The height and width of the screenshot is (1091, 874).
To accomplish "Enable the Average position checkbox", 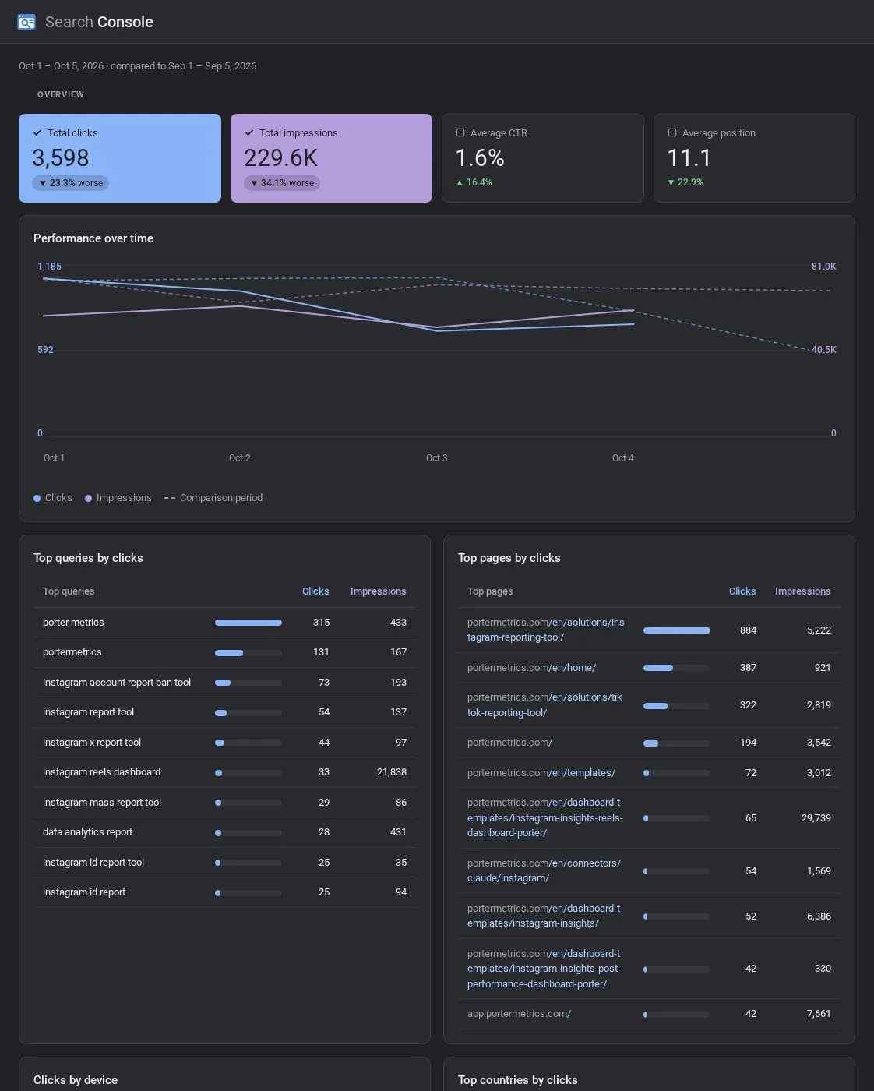I will (672, 132).
